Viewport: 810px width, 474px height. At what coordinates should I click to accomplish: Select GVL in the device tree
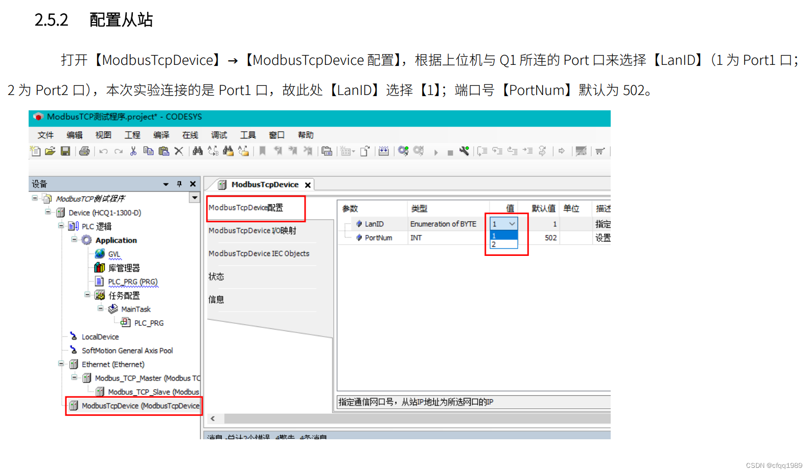[114, 254]
